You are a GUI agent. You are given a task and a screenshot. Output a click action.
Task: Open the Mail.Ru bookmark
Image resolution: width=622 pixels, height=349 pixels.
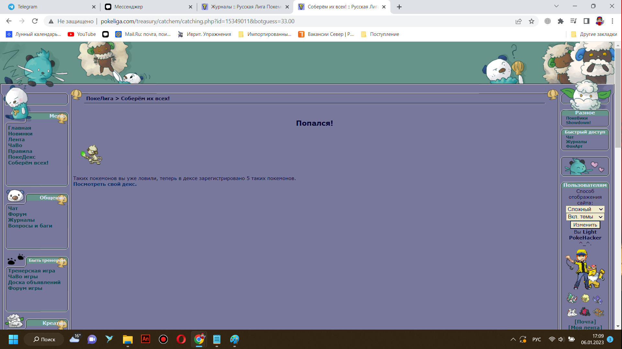tap(143, 34)
